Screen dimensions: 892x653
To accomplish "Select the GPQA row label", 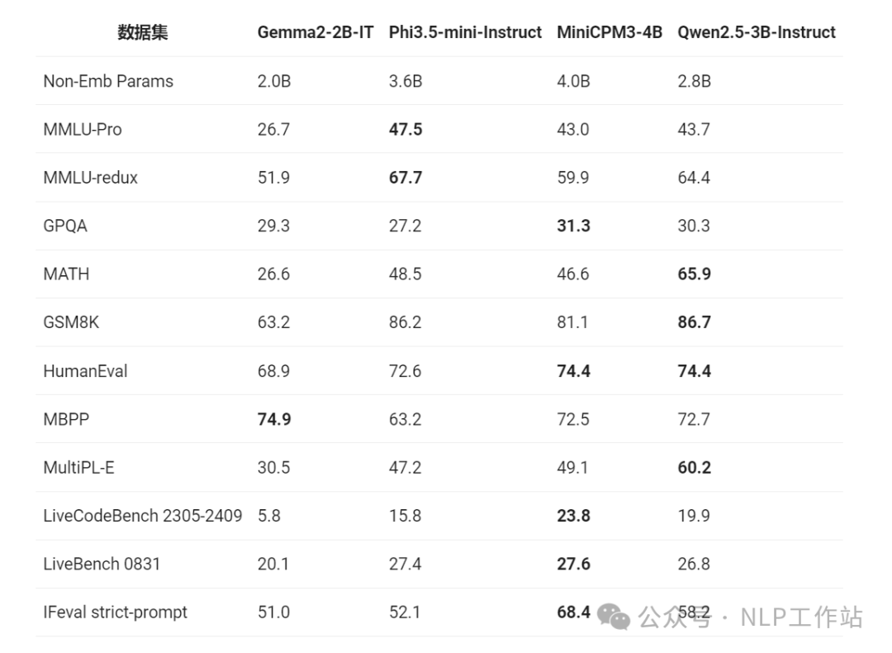I will click(x=65, y=226).
